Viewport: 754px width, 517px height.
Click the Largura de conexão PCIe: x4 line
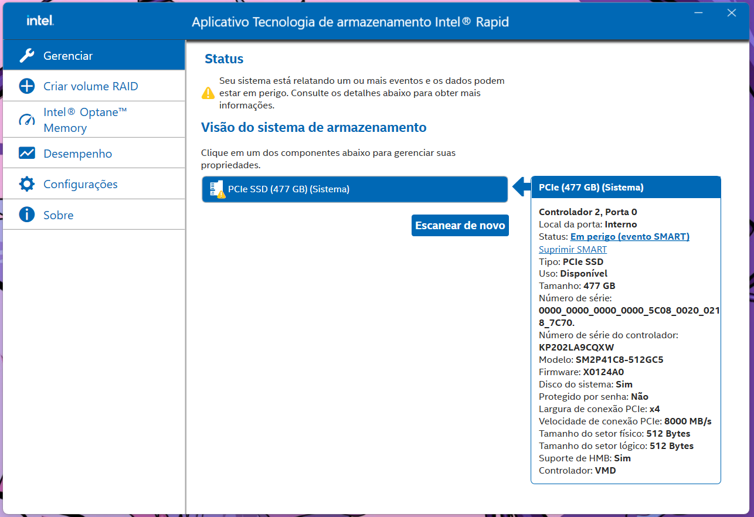click(599, 409)
